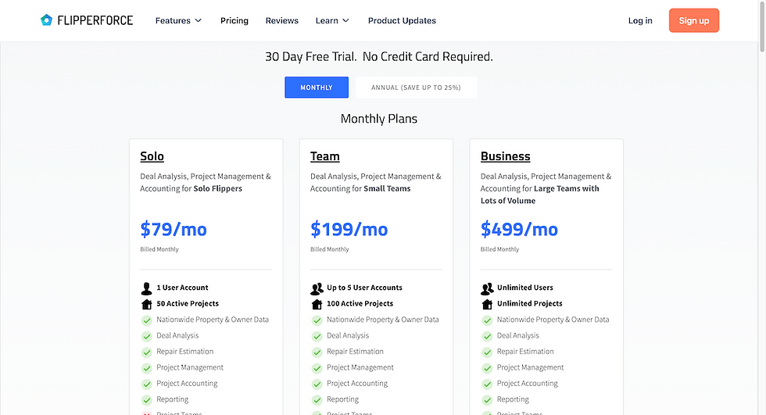Open Product Updates from the navigation
This screenshot has width=766, height=415.
[402, 20]
